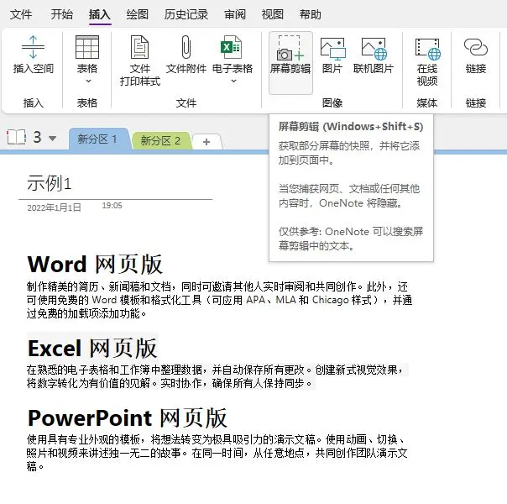The height and width of the screenshot is (504, 507).
Task: Insert Online Video (在线视频)
Action: click(x=427, y=61)
